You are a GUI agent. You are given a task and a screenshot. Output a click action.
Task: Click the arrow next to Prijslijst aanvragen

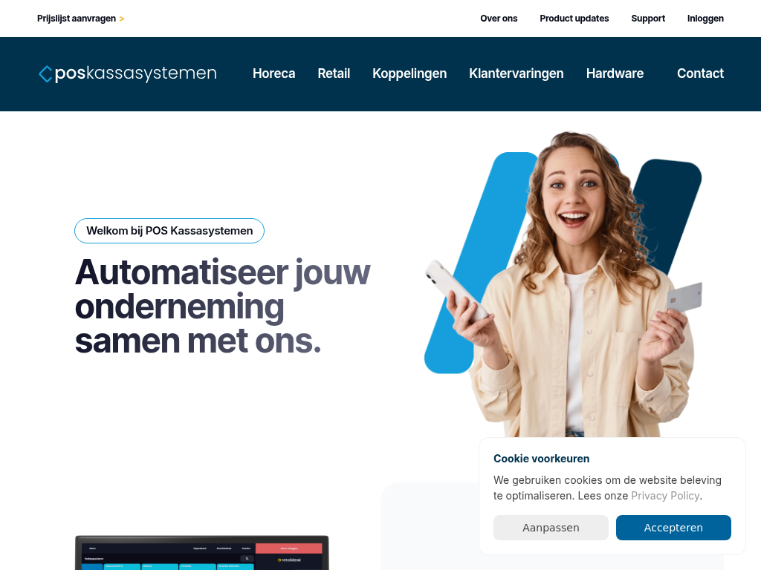point(122,19)
